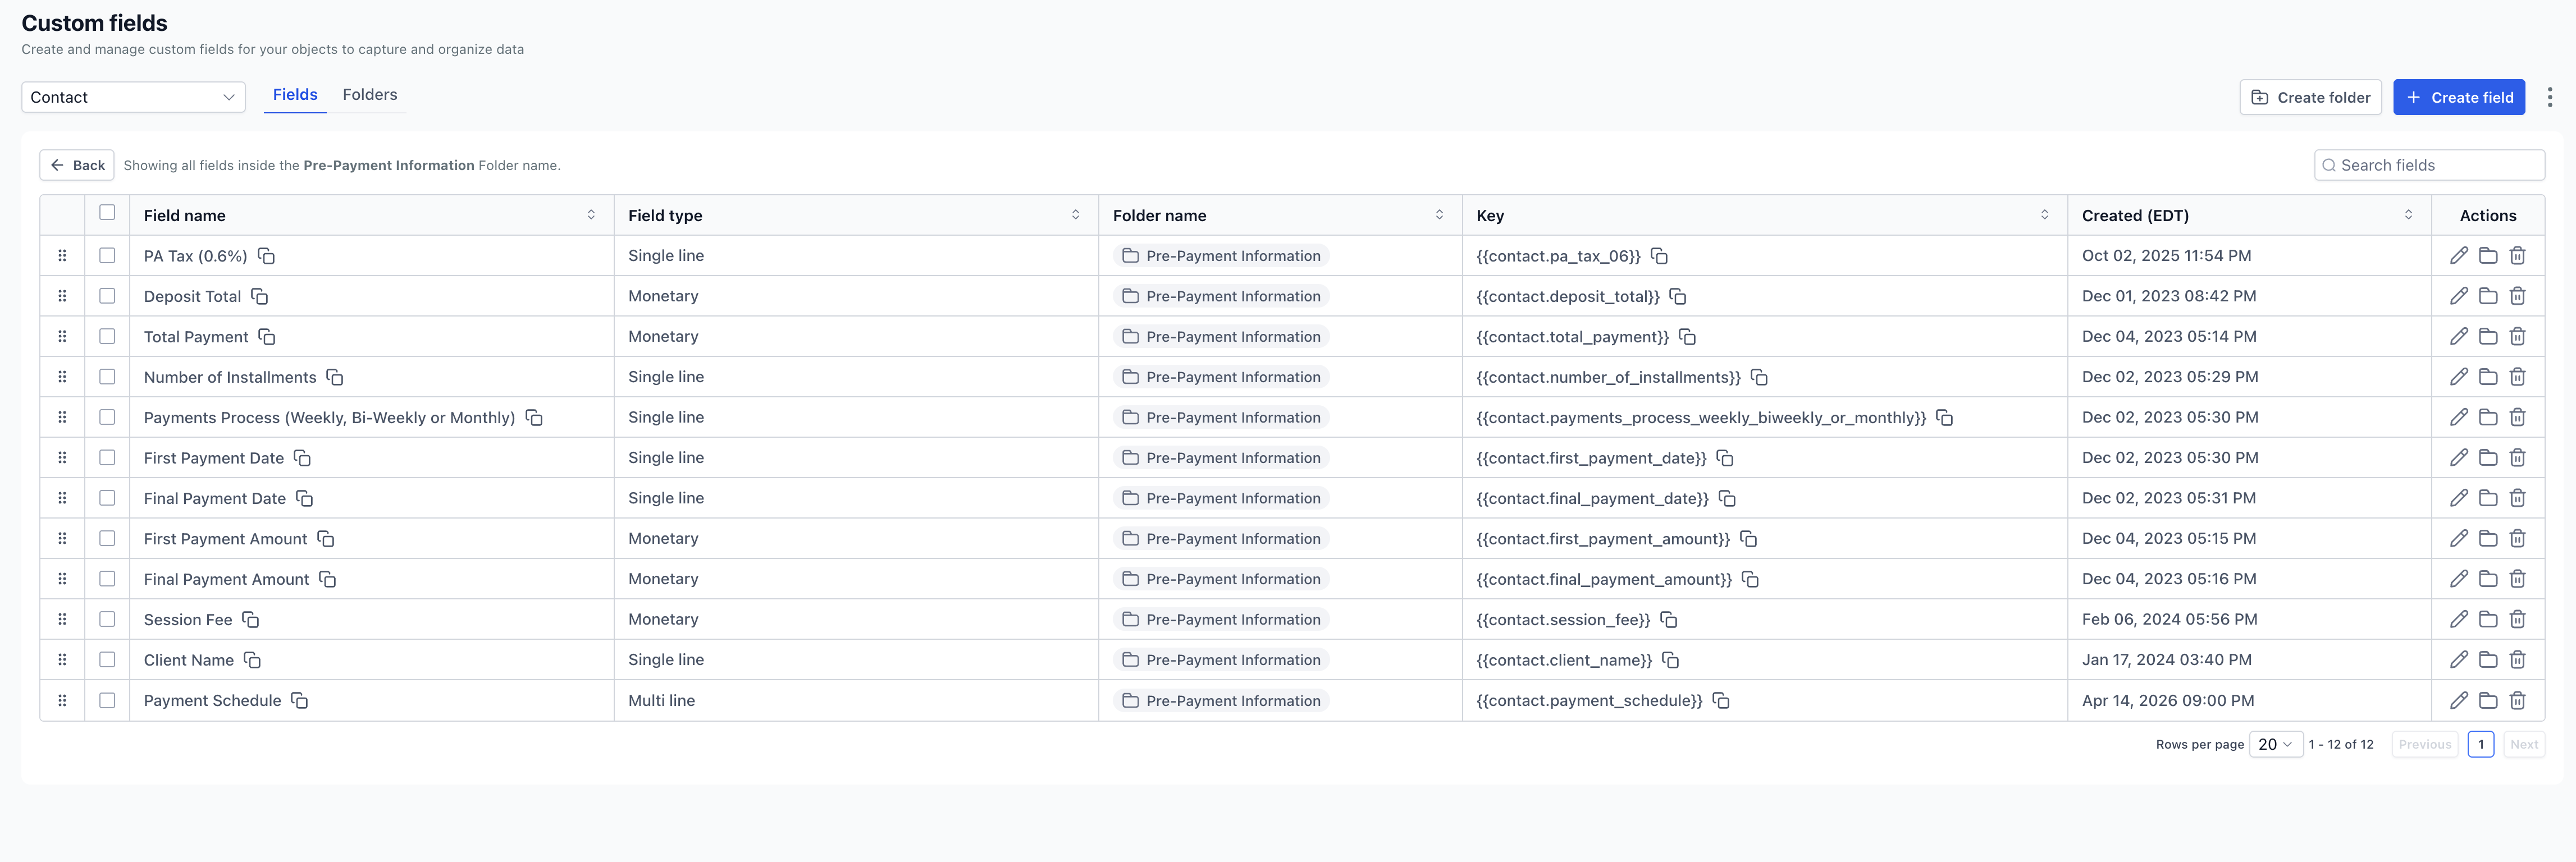Sort by Field type column
The height and width of the screenshot is (862, 2576).
(x=1076, y=215)
